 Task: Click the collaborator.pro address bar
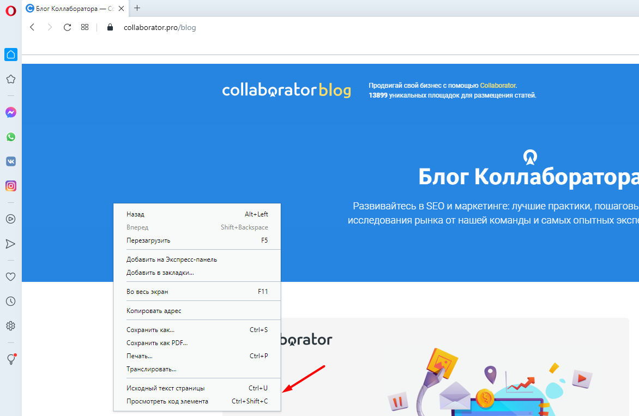pos(159,27)
